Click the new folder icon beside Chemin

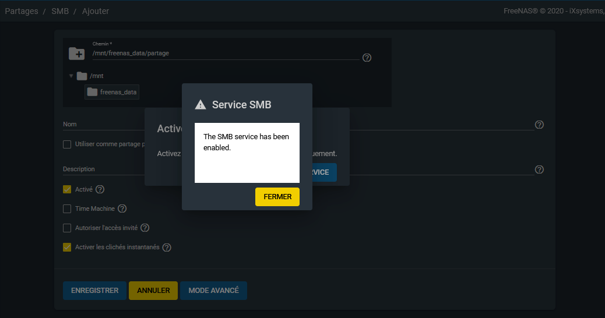click(77, 54)
